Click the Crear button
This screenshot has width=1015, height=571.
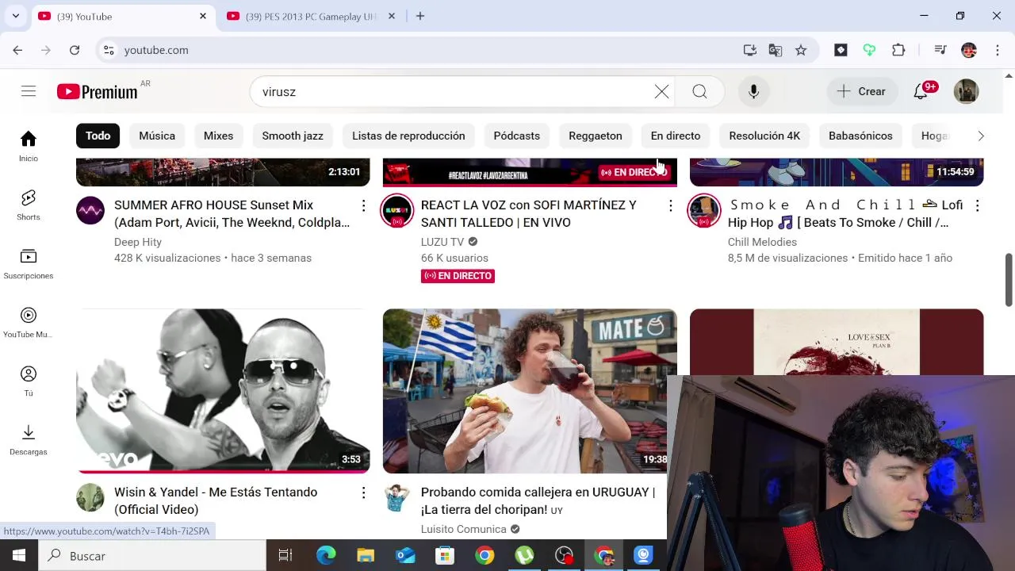point(861,91)
